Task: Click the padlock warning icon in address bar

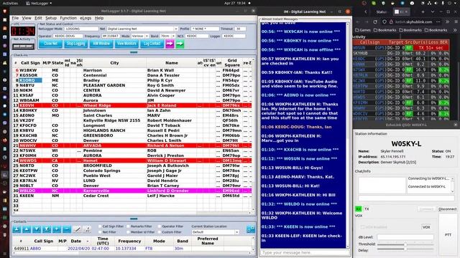Action: 391,21
